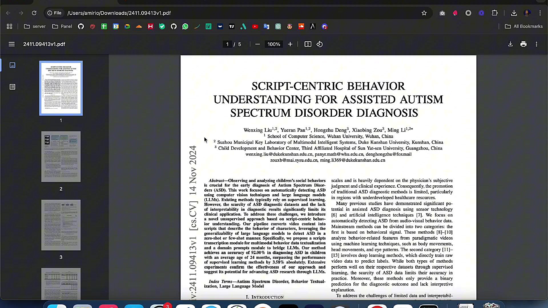Click the fit to page icon
Viewport: 548px width, 308px height.
(x=308, y=44)
